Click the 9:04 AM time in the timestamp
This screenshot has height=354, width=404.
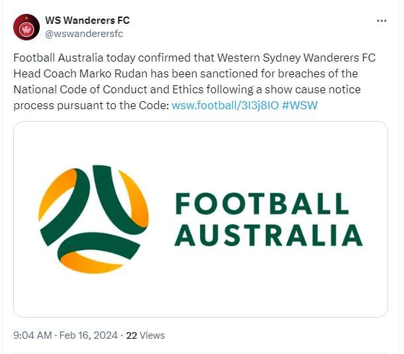pos(32,335)
